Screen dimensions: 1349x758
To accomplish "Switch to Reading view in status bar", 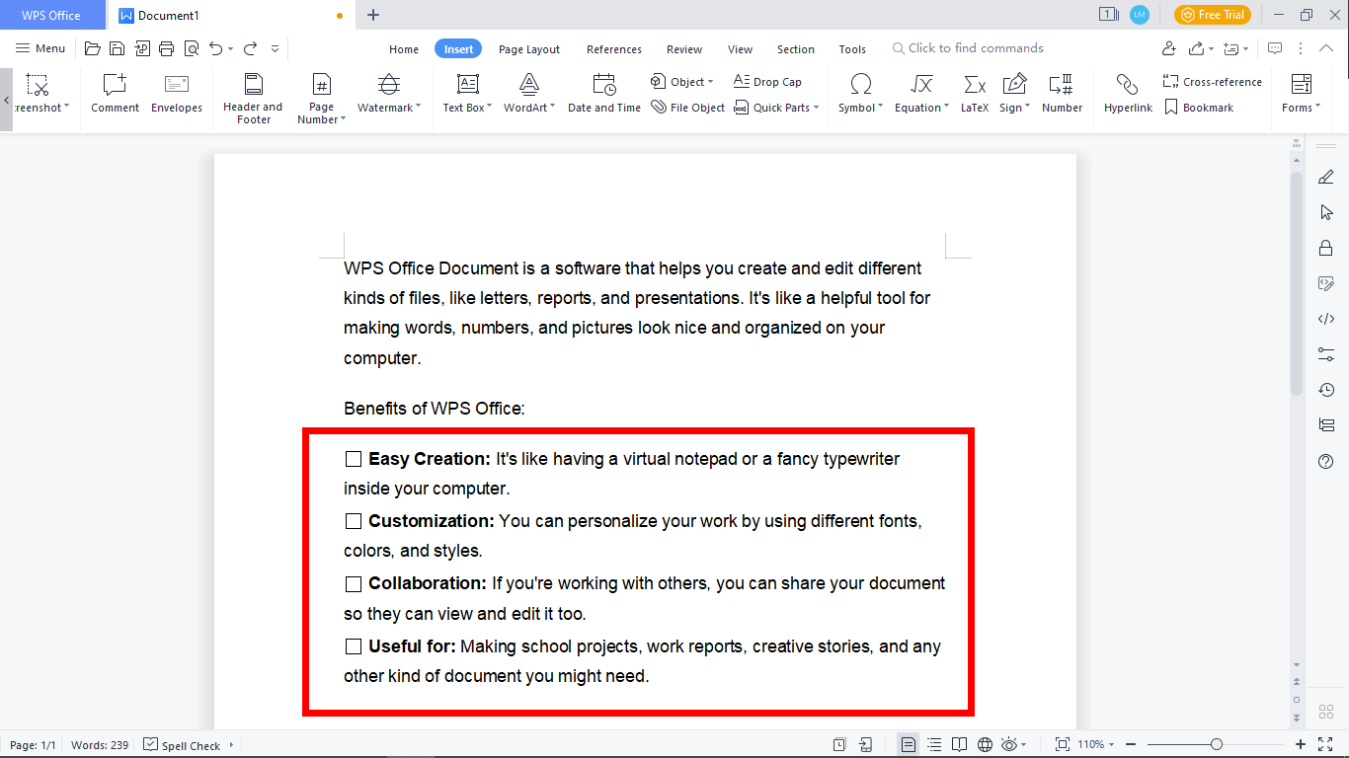I will [x=959, y=744].
